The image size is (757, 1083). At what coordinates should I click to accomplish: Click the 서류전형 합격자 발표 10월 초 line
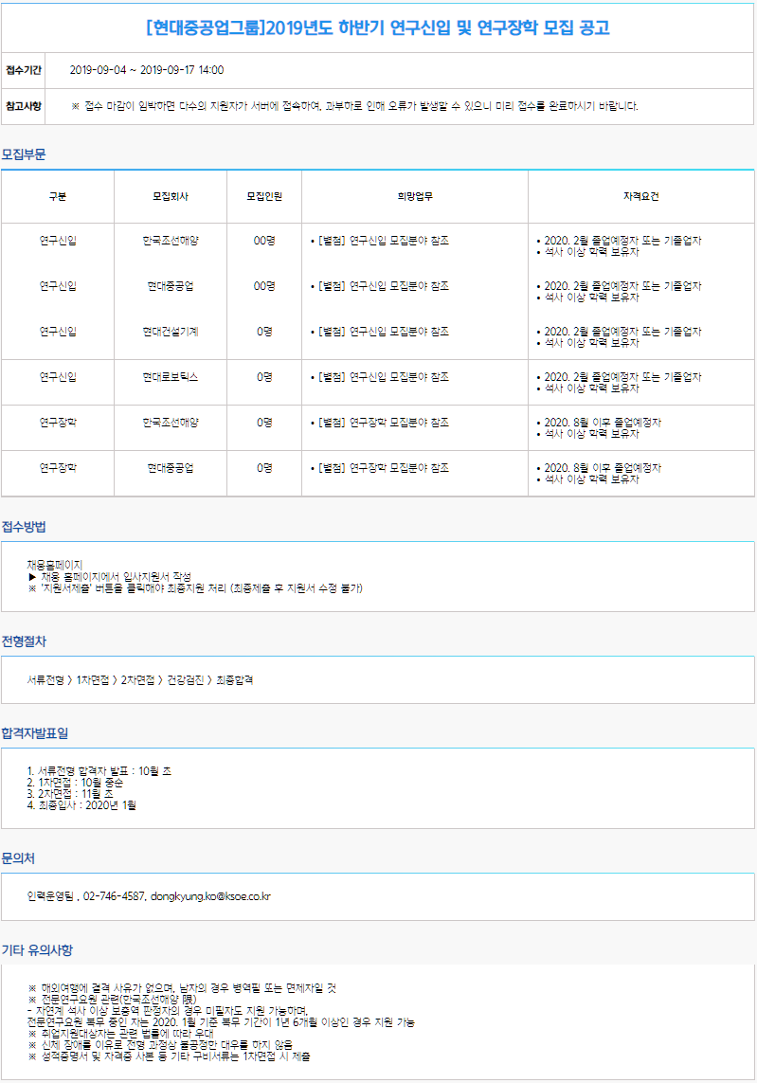point(99,771)
